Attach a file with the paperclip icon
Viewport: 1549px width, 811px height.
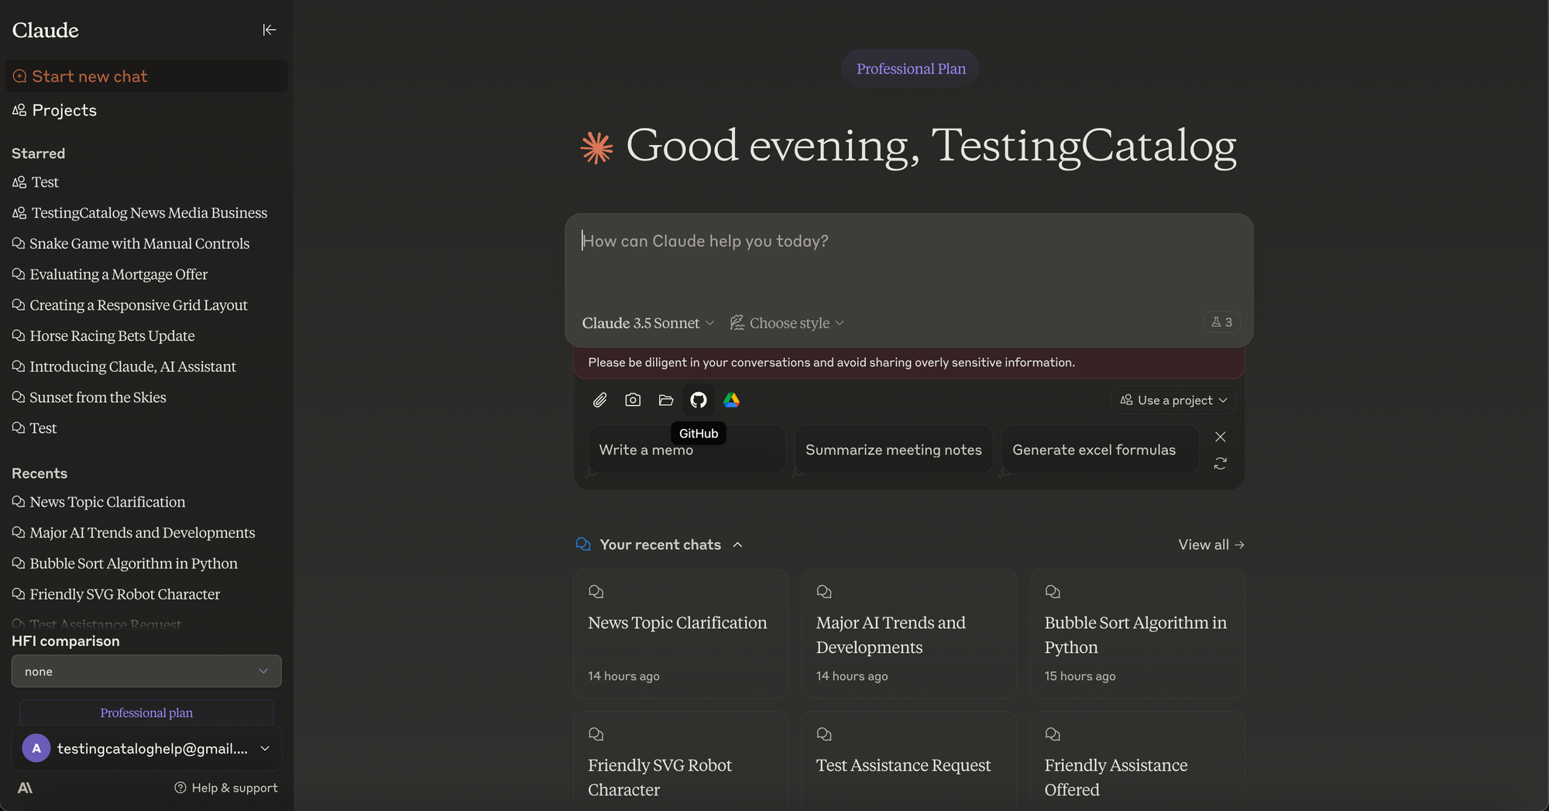coord(600,400)
